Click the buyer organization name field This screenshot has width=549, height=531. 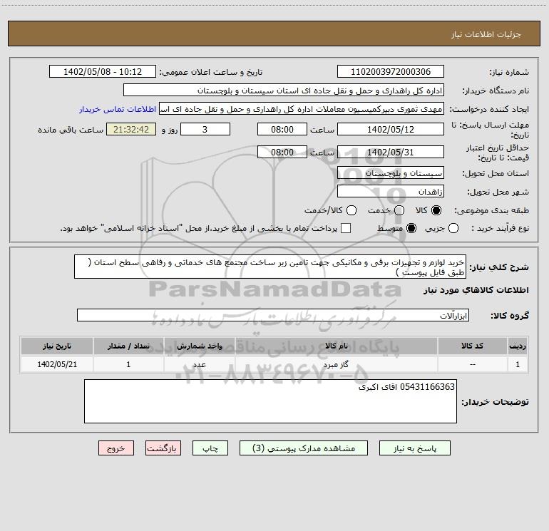pos(284,90)
